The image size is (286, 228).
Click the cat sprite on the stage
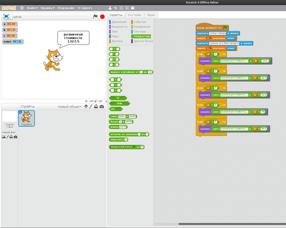[x=53, y=60]
